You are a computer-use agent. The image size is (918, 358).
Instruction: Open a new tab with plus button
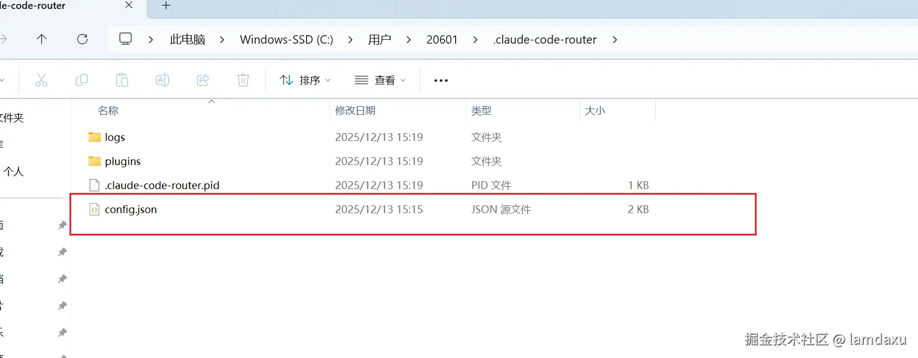(166, 5)
